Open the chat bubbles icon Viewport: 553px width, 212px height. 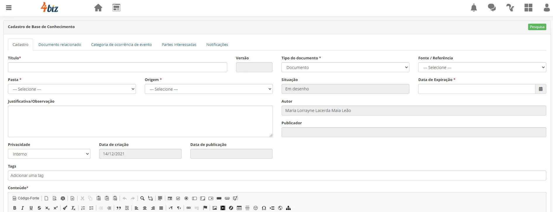(492, 8)
